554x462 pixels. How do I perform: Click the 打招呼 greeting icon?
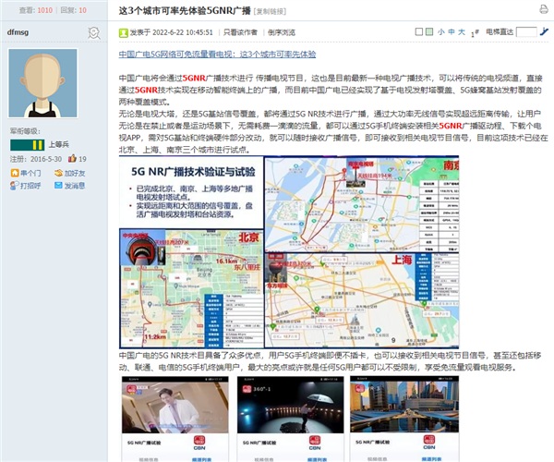point(13,186)
